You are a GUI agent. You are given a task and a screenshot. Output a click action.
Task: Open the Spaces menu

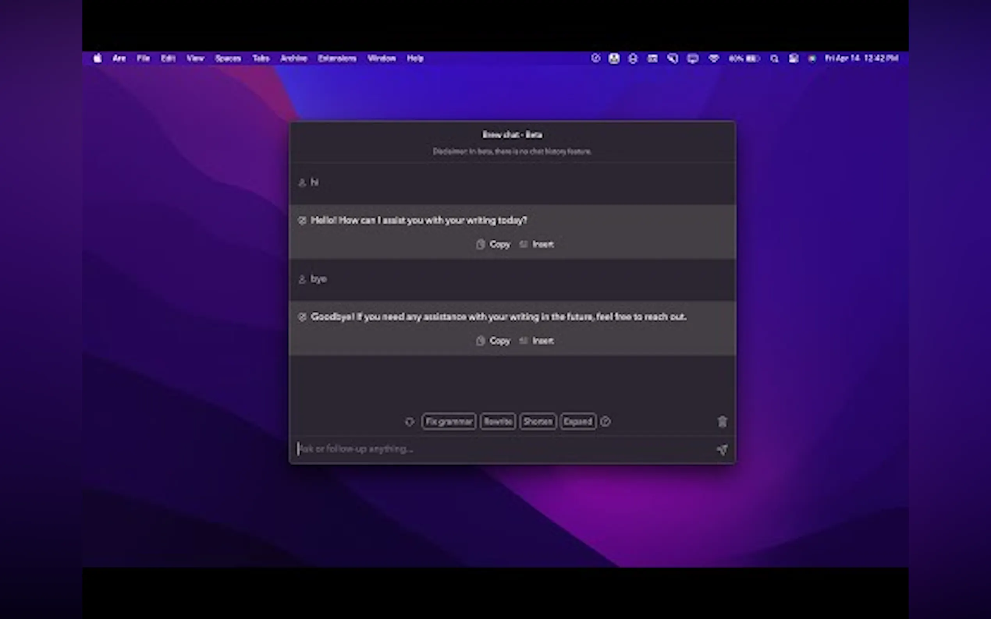pyautogui.click(x=228, y=58)
